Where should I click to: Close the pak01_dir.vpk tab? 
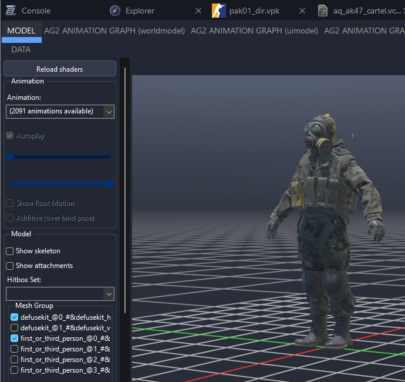(302, 11)
